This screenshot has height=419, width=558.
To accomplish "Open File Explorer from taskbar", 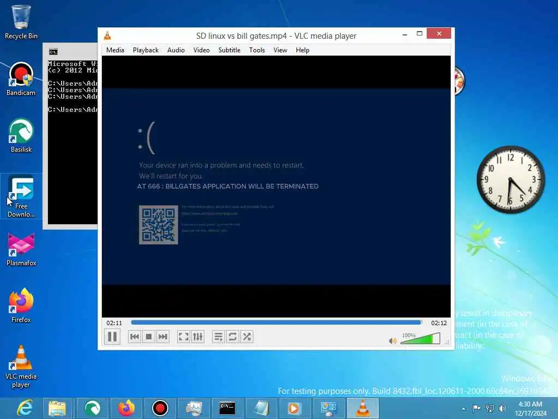I will coord(57,408).
